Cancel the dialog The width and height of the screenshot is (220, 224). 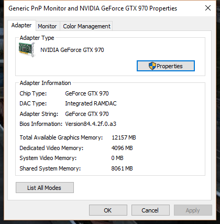(150, 210)
